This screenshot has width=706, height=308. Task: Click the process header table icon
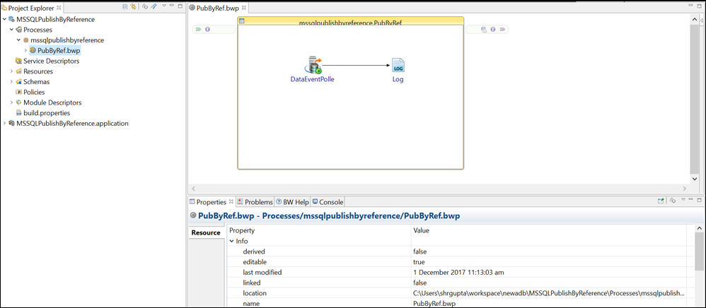click(x=241, y=21)
